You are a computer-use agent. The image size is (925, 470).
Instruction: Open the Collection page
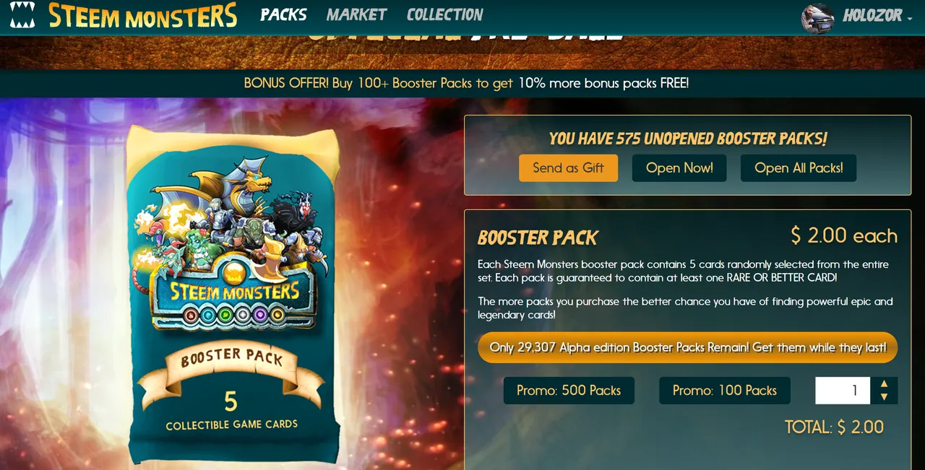[x=445, y=14]
